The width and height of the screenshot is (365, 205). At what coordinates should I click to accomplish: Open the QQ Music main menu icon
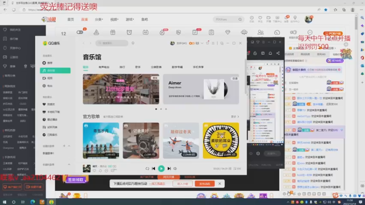click(x=213, y=43)
